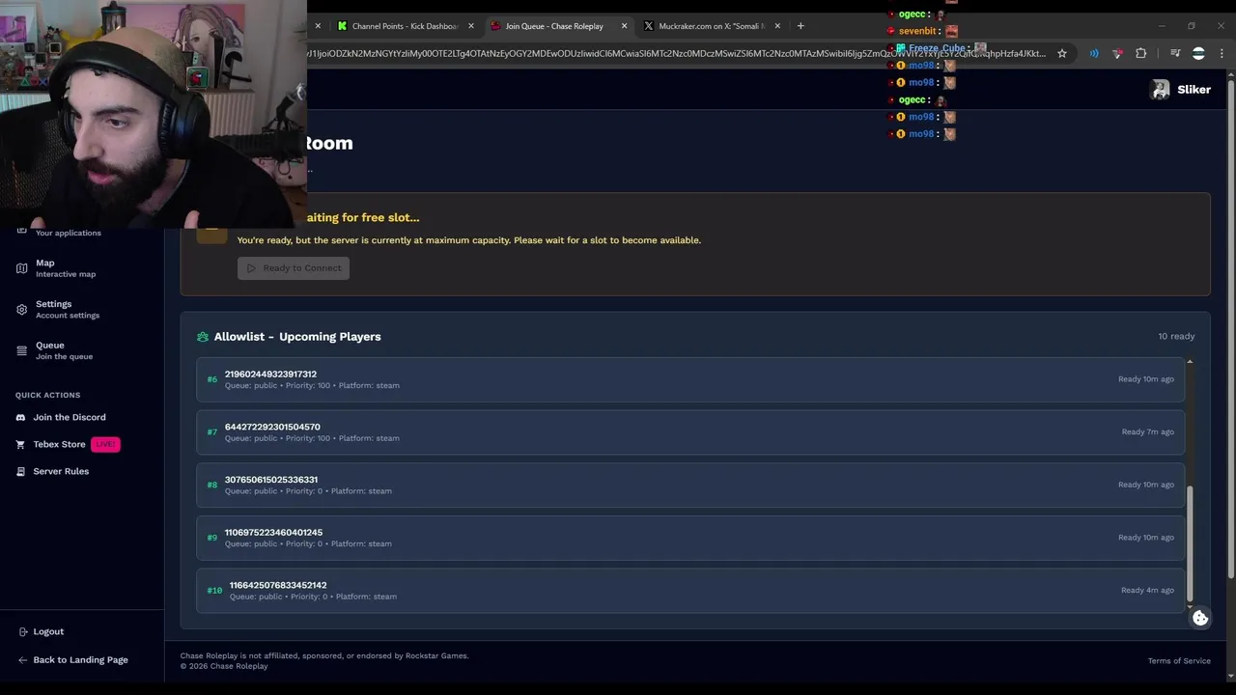Open the Chrome three-dot menu
This screenshot has width=1236, height=695.
(1222, 54)
